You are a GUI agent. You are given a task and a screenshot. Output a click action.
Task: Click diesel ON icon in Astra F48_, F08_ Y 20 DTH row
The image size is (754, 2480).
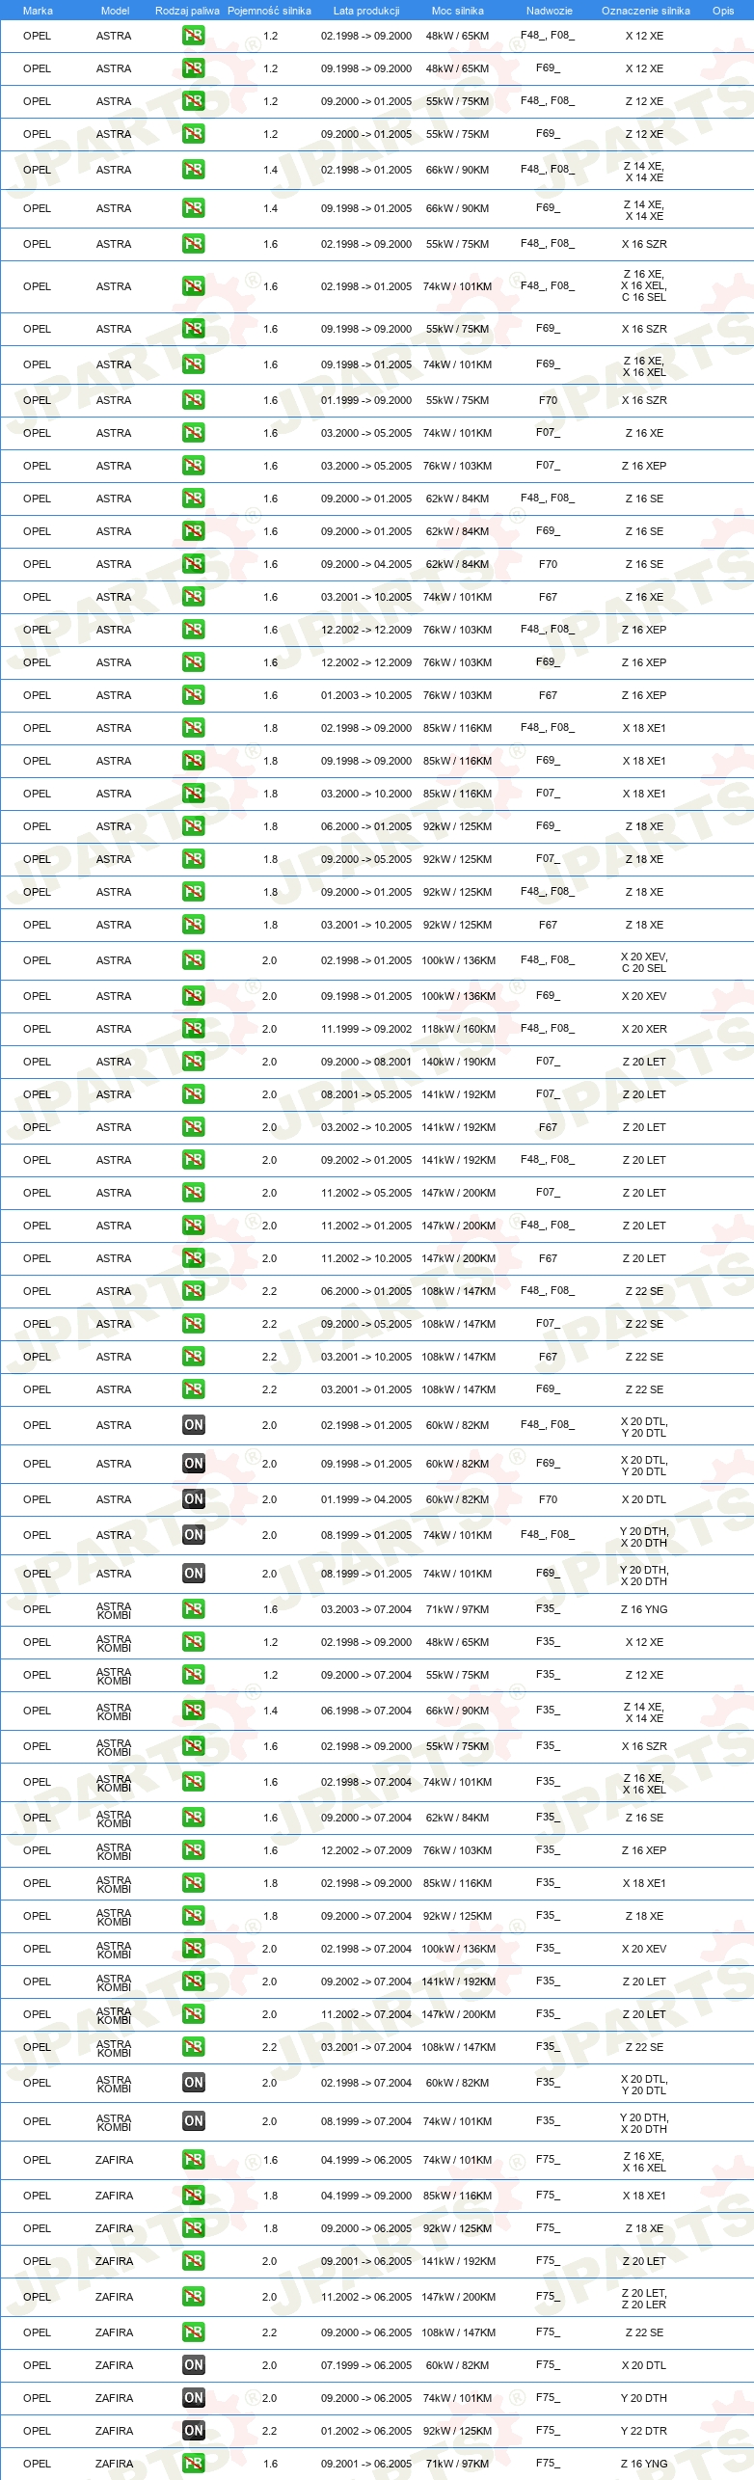(193, 1535)
